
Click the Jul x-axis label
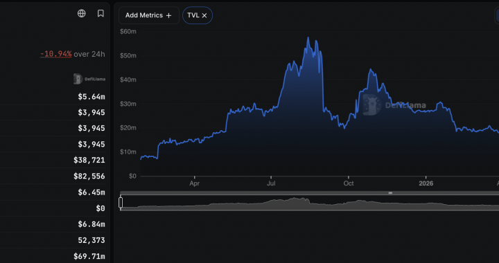[x=271, y=183]
